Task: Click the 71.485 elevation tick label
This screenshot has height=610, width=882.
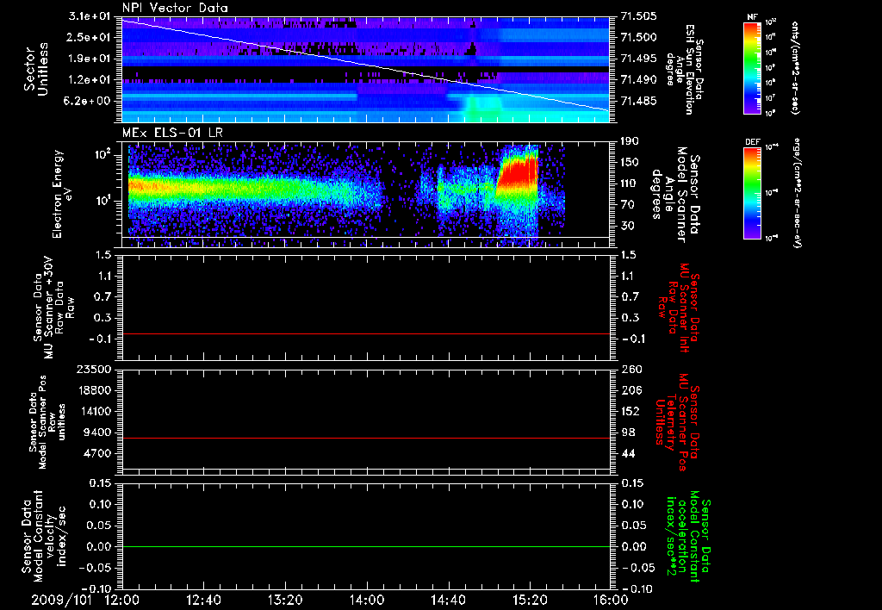Action: coord(639,102)
